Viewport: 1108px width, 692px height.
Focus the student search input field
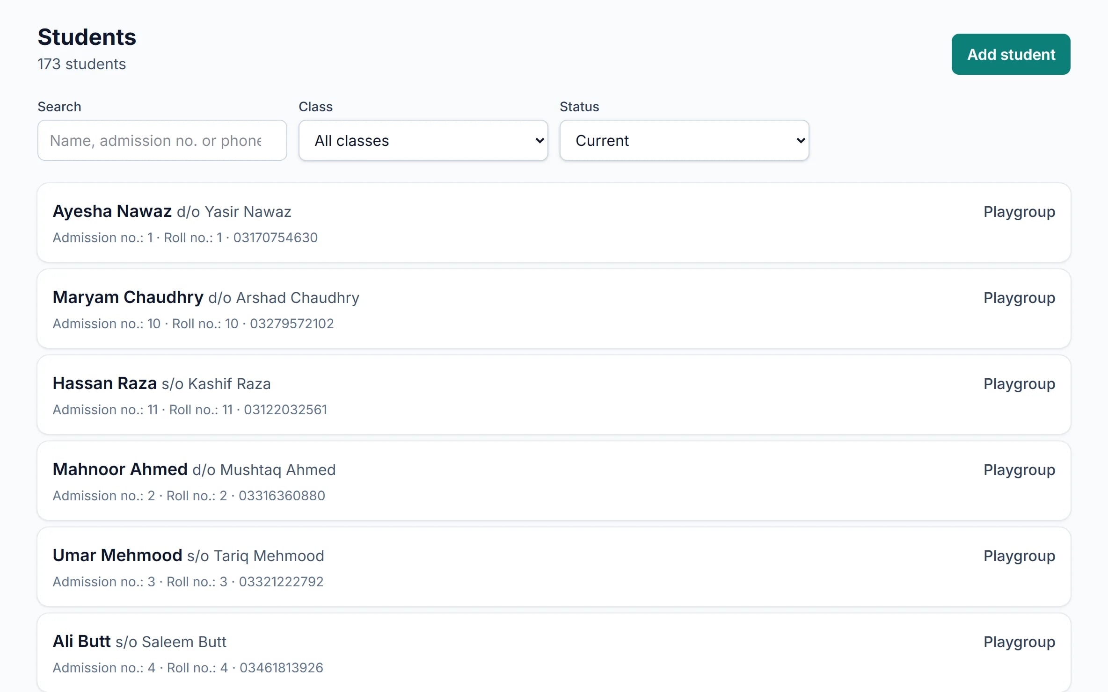coord(162,140)
